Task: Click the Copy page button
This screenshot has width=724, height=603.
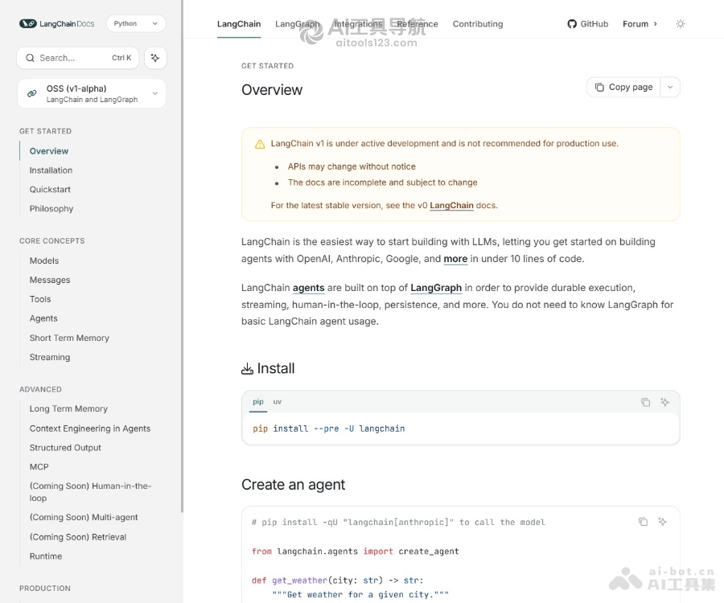Action: [623, 87]
